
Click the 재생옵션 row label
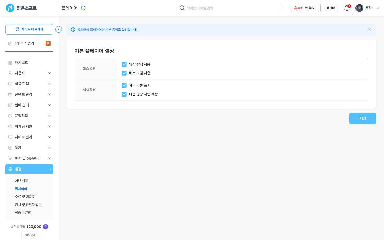coord(89,90)
